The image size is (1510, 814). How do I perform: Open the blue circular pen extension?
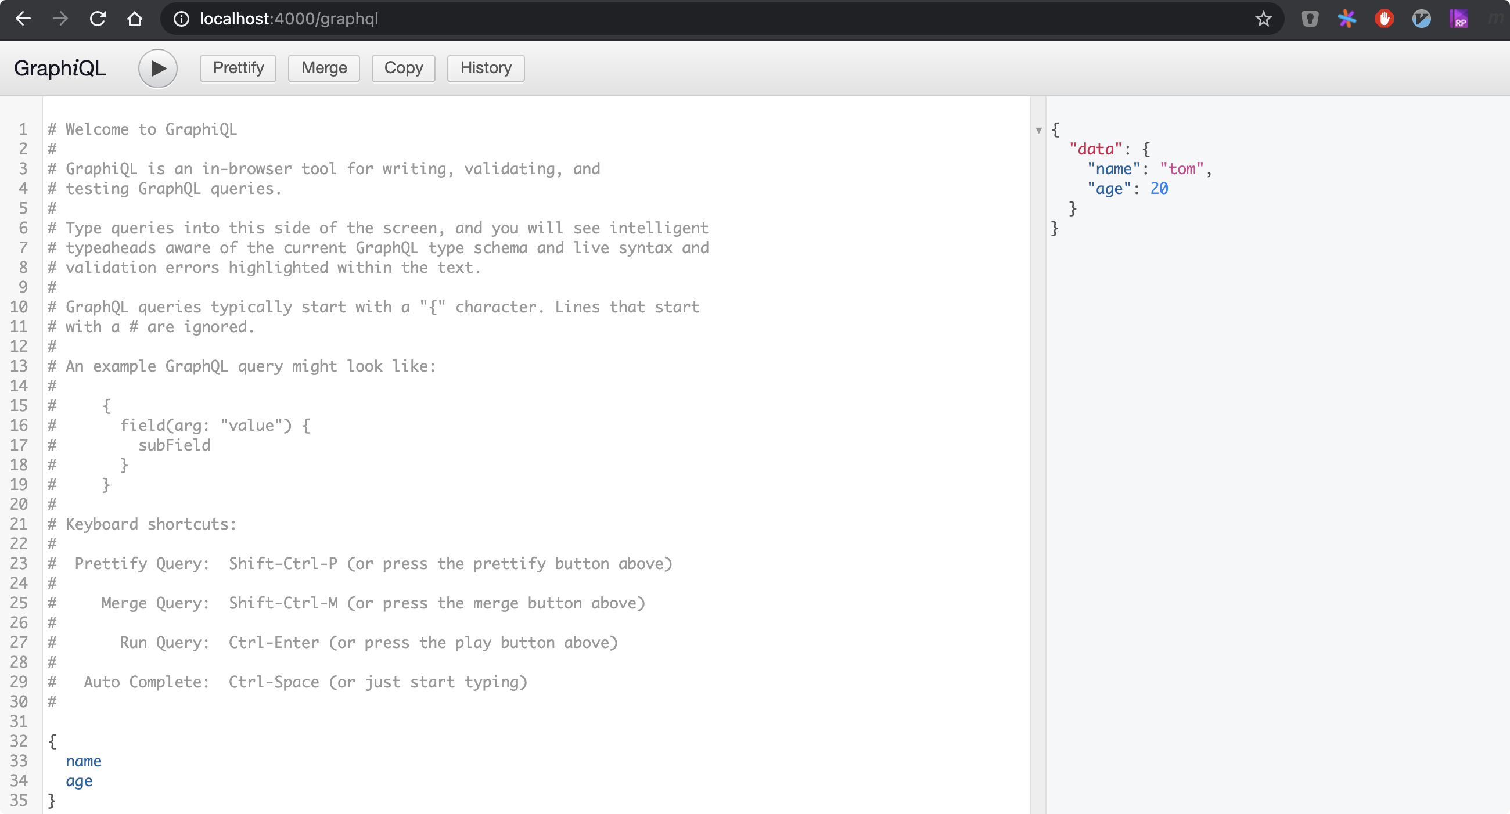[1421, 19]
